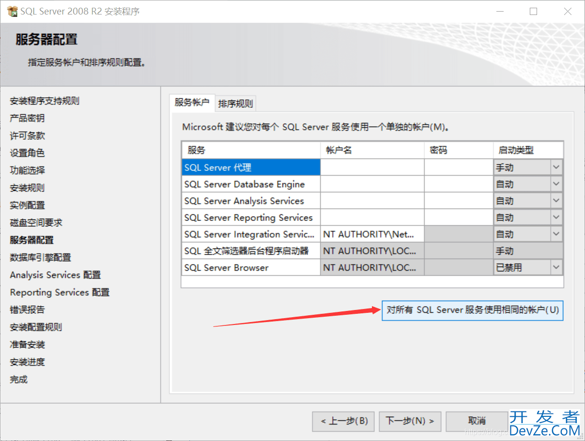Click the 帐户名 column header
Viewport: 585px width, 441px height.
372,150
